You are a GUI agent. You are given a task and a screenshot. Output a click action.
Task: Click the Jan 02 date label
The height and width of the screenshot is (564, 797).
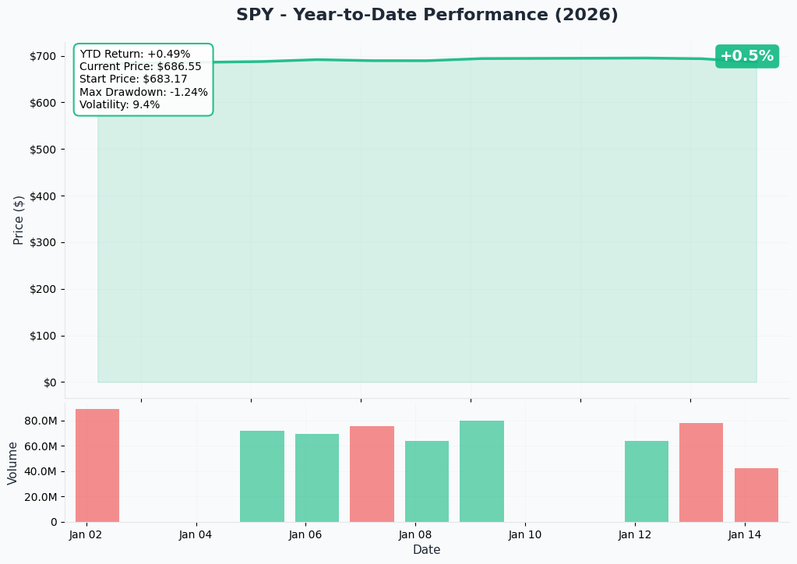point(86,534)
